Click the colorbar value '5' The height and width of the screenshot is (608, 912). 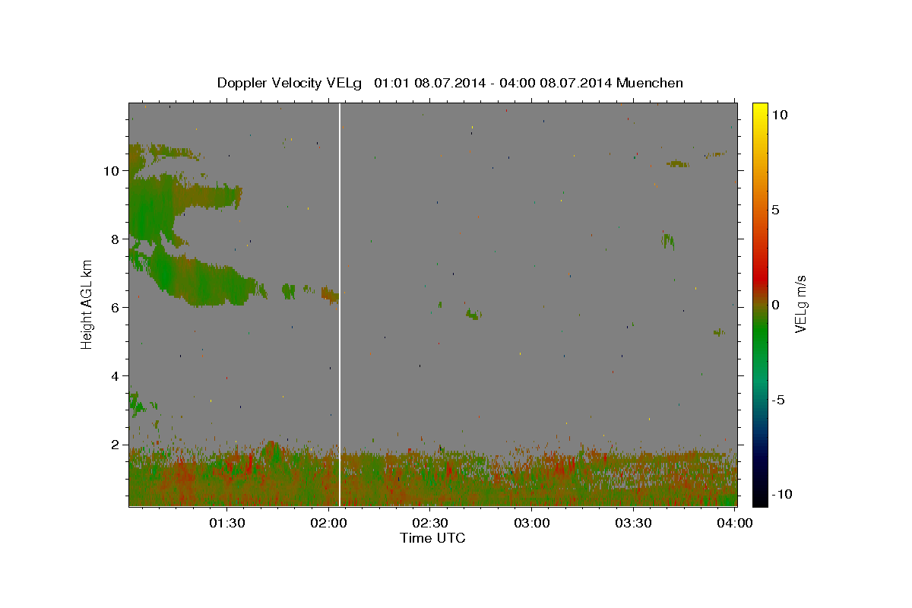click(775, 210)
